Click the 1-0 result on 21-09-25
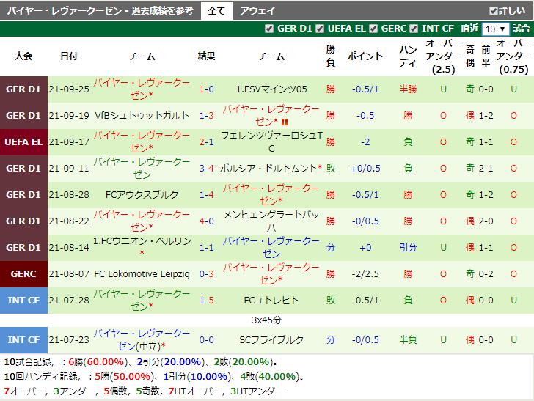534x401 pixels. pos(206,89)
